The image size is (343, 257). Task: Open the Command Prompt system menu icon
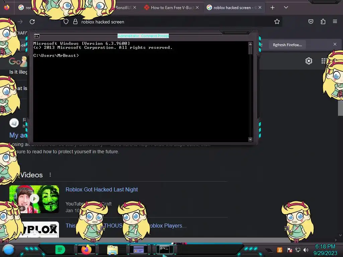point(37,36)
